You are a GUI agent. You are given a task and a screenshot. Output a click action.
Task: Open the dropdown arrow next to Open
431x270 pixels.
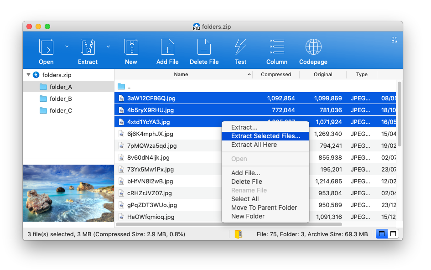point(67,46)
